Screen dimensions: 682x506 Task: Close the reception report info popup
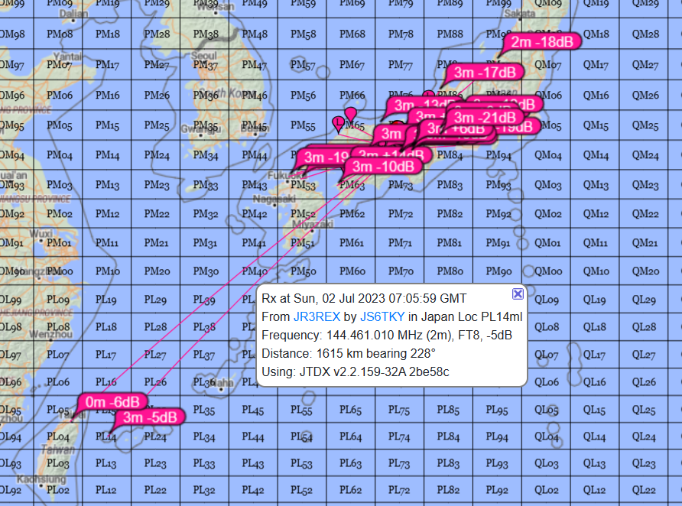click(x=518, y=294)
